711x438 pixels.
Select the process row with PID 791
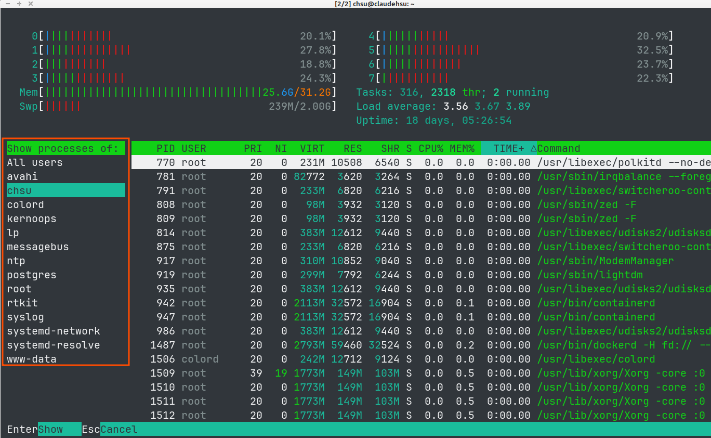click(x=421, y=190)
